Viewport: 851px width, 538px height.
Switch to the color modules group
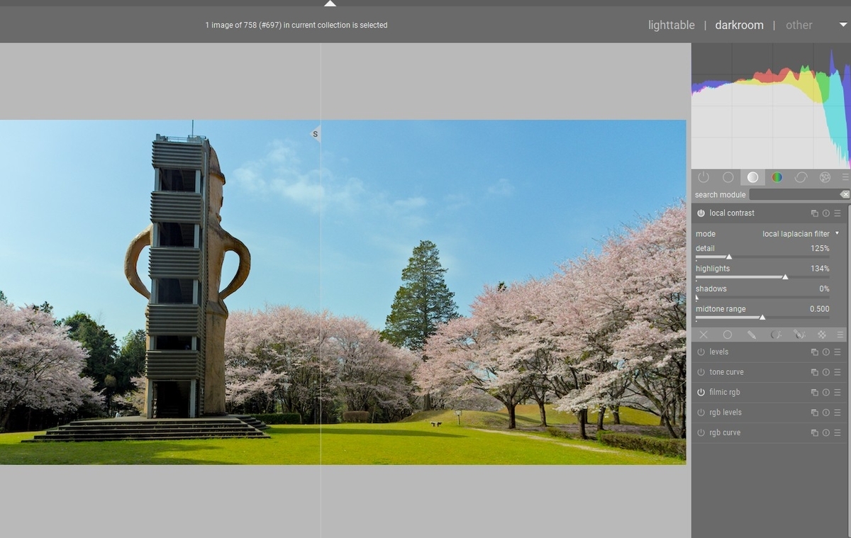click(x=777, y=177)
